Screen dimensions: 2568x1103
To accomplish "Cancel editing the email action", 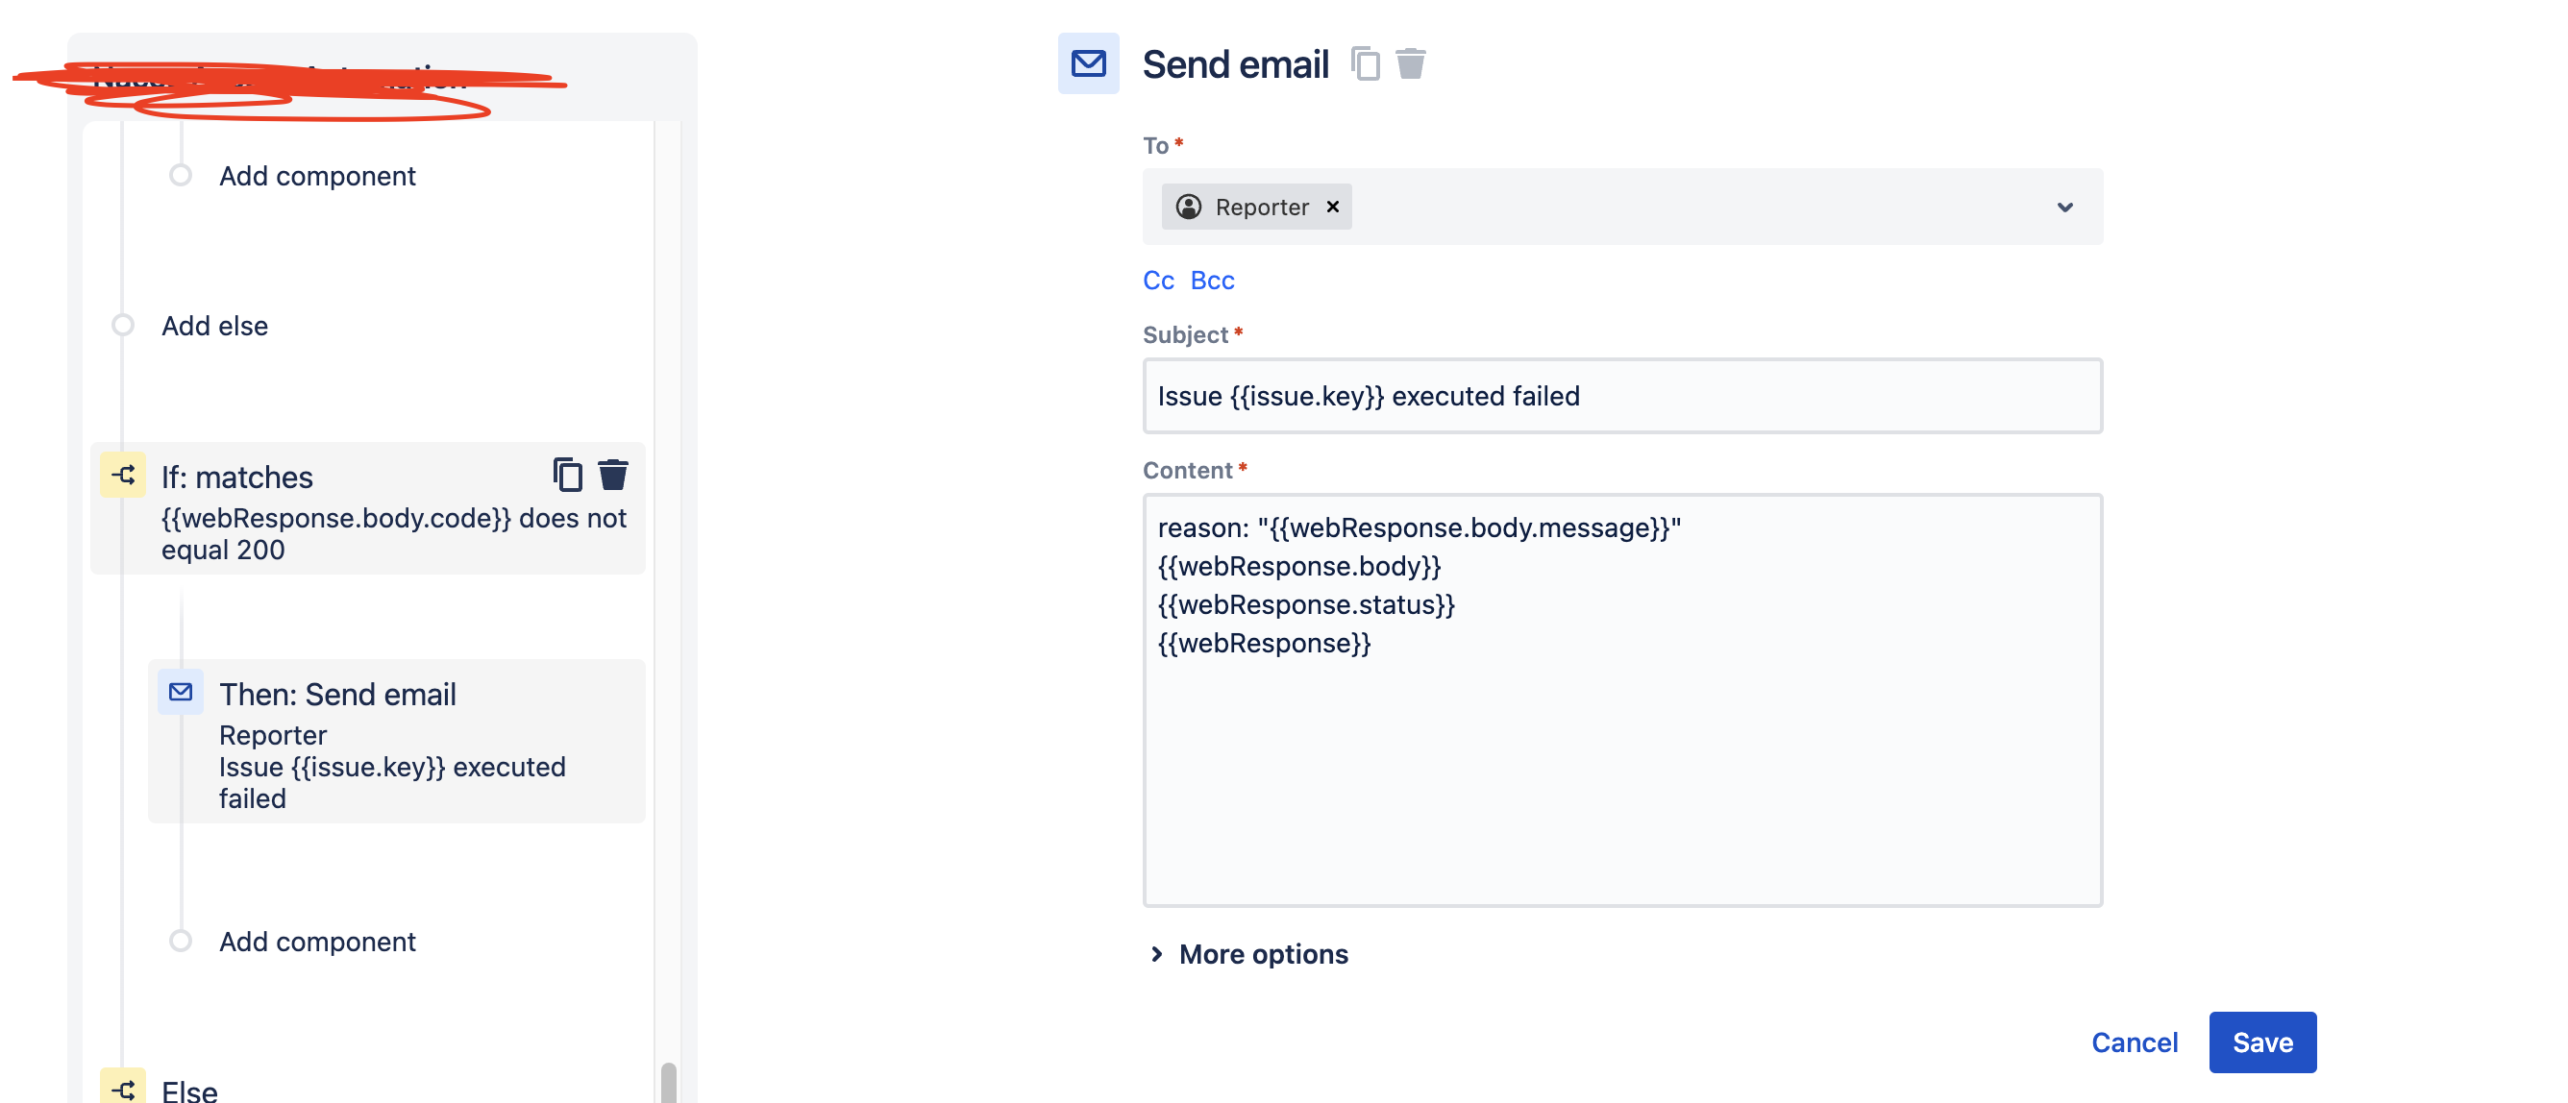I will [x=2135, y=1042].
